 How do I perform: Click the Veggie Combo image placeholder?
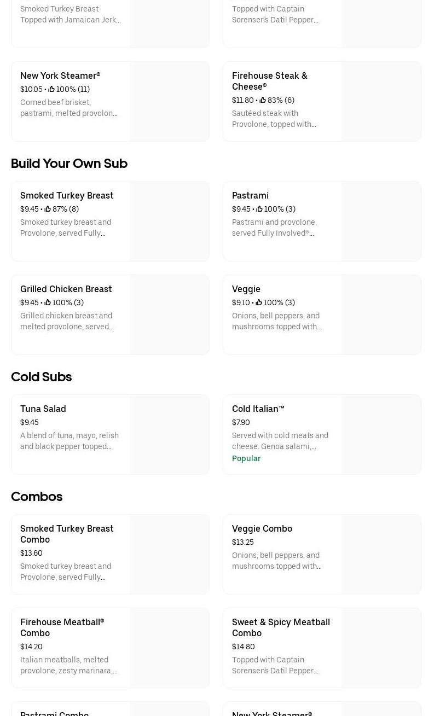tap(381, 555)
